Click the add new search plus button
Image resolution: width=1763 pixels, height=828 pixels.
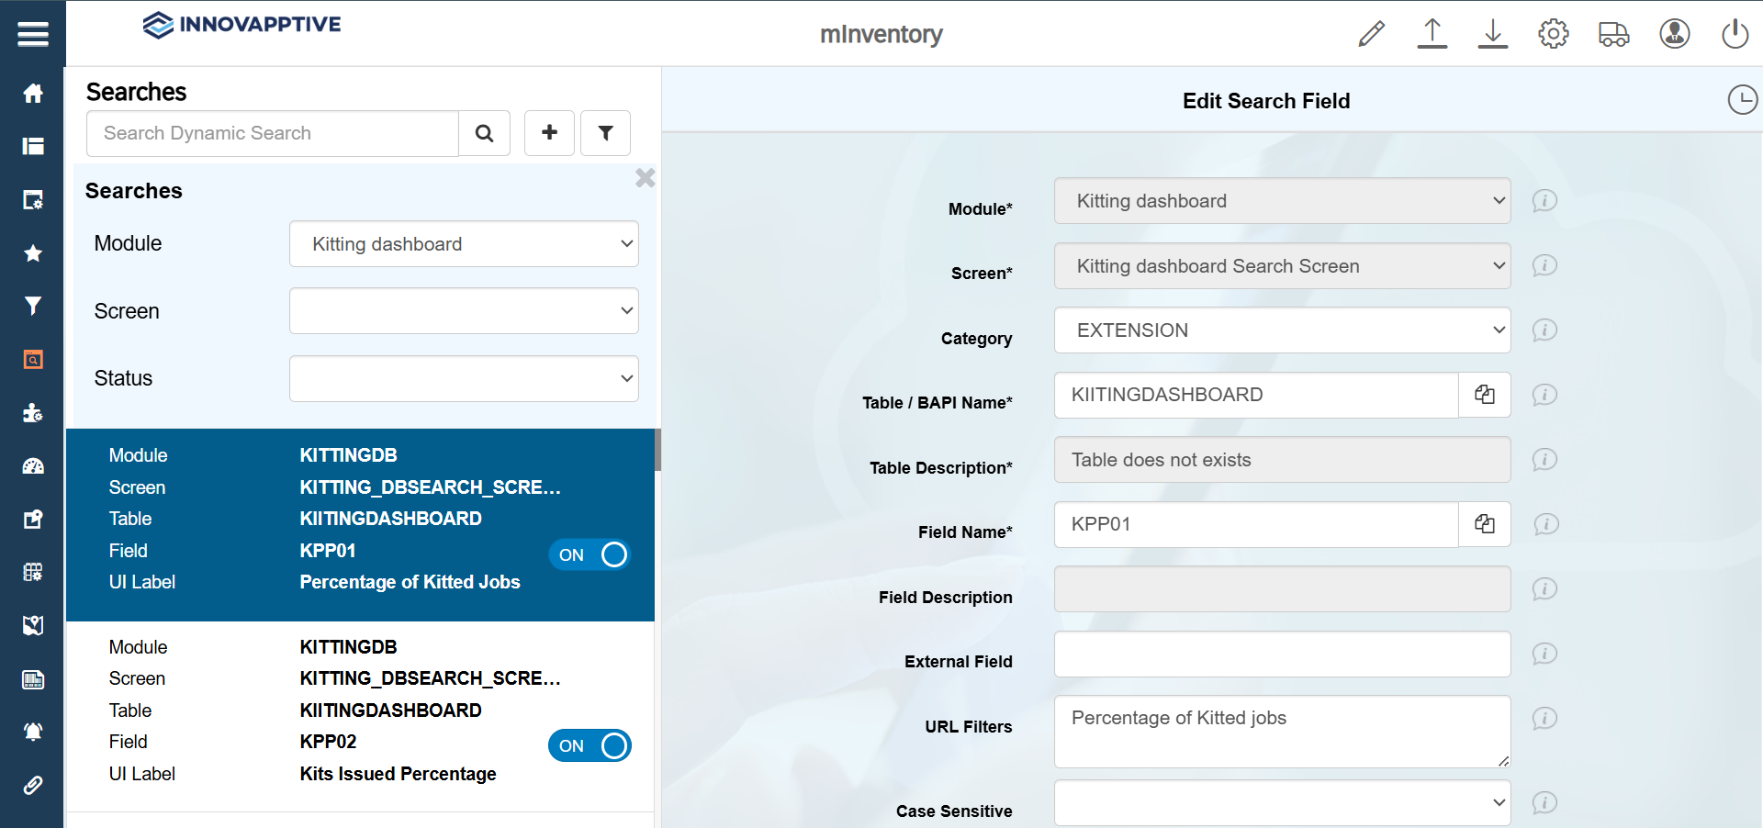549,133
